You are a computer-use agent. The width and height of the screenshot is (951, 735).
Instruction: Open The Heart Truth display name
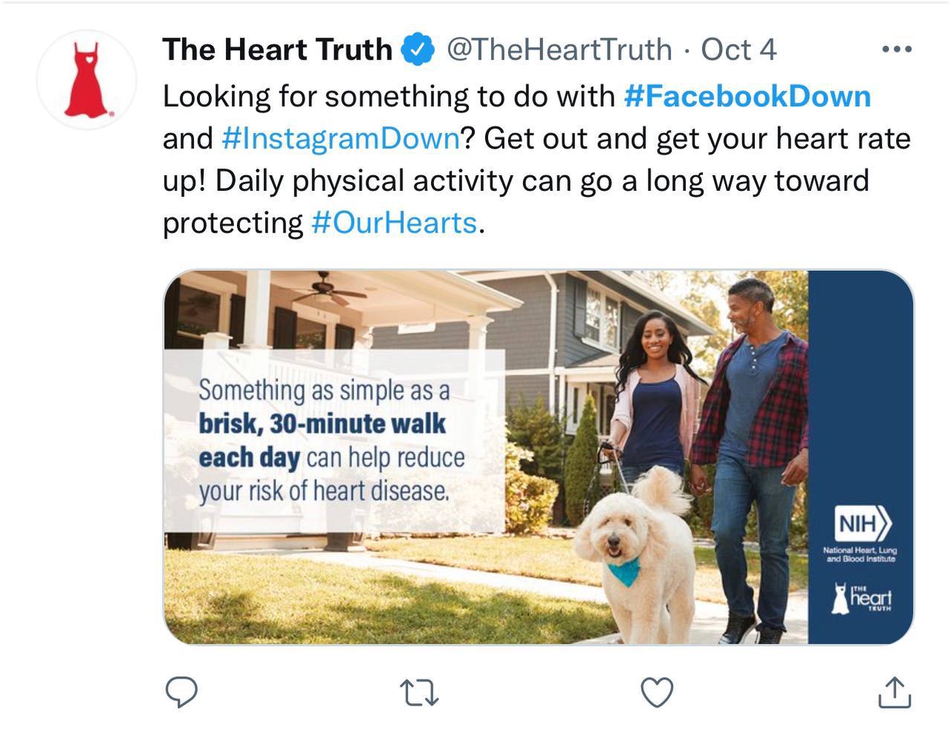tap(277, 50)
